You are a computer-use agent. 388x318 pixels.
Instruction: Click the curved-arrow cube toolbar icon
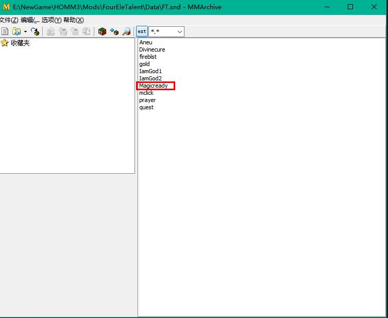35,31
